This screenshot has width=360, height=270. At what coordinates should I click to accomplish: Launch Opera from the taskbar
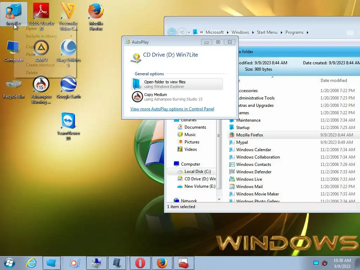[x=140, y=263]
